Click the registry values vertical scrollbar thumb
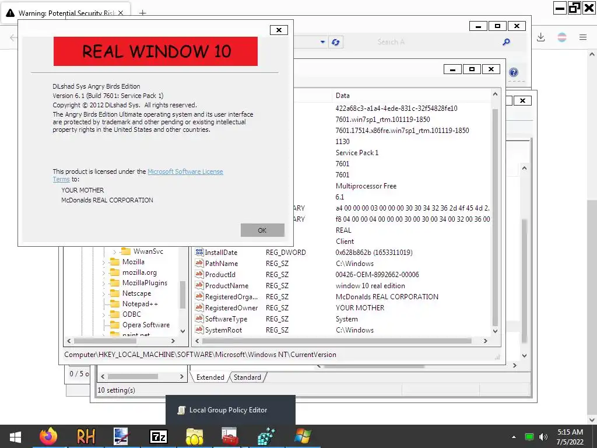The image size is (597, 448). click(495, 217)
